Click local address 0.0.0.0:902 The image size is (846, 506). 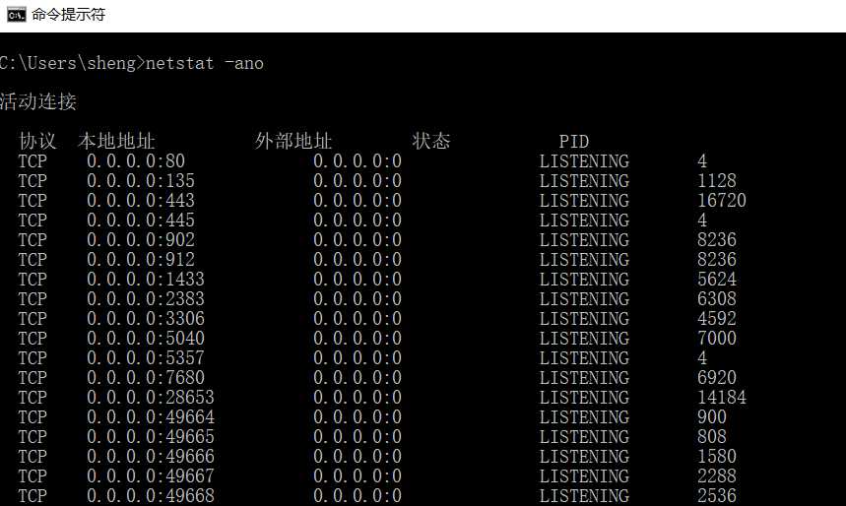coord(141,240)
